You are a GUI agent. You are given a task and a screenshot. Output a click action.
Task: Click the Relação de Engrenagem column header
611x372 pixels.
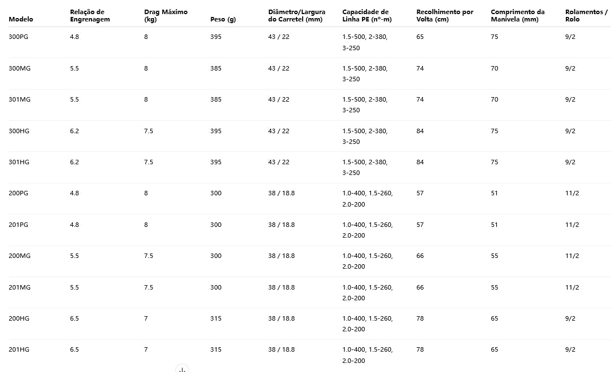point(90,16)
